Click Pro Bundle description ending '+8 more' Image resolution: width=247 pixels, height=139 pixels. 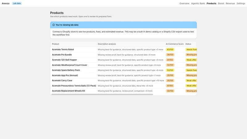coord(127,55)
